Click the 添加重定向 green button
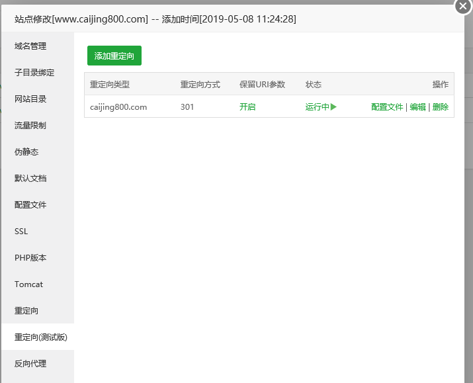 pos(114,56)
